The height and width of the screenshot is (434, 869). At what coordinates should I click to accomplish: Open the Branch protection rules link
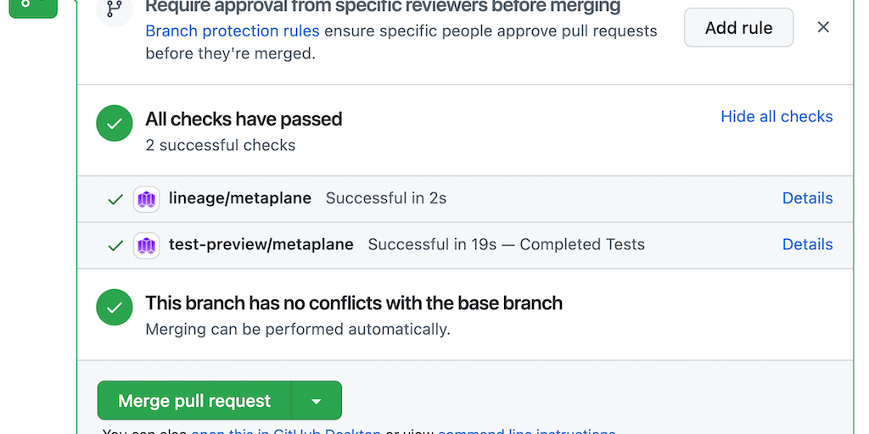click(x=233, y=31)
